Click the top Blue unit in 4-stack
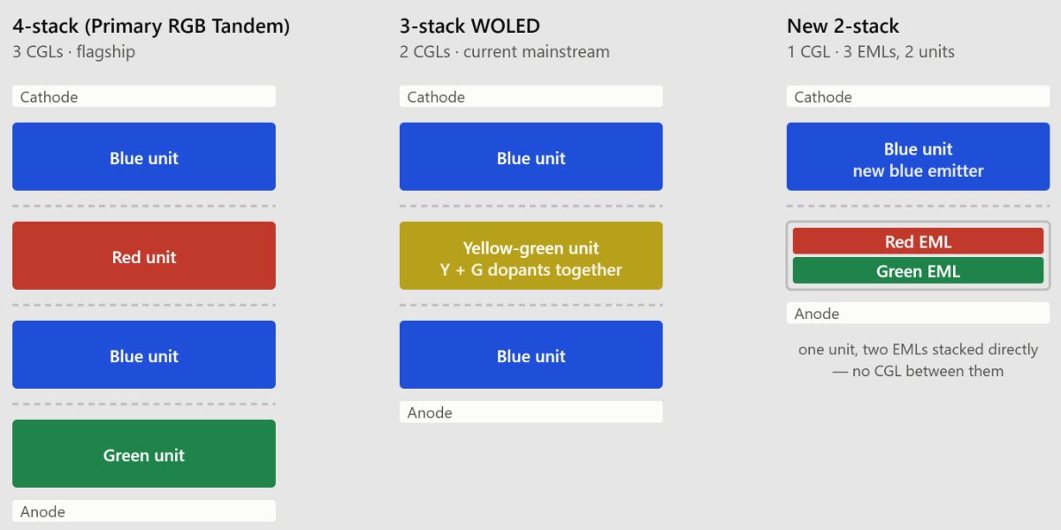Viewport: 1061px width, 530px height. [x=144, y=157]
